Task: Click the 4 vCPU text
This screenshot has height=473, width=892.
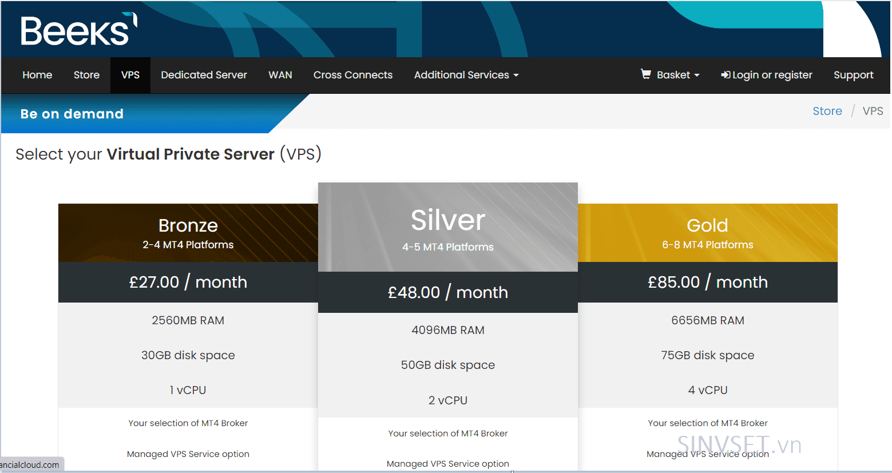Action: click(708, 390)
